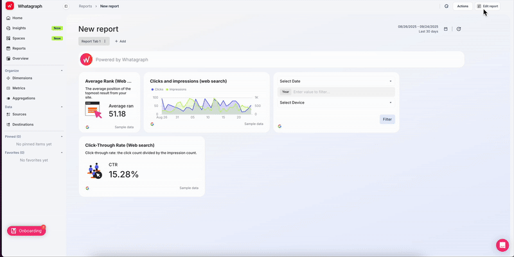The height and width of the screenshot is (257, 514).
Task: Open the Report Tab 1 three-dot menu
Action: point(105,41)
